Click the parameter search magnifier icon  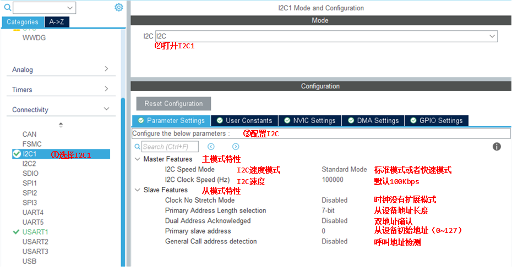click(x=138, y=147)
